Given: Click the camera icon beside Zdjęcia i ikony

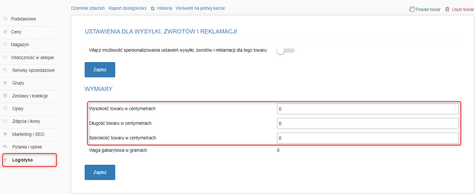Looking at the screenshot, I should (x=5, y=121).
